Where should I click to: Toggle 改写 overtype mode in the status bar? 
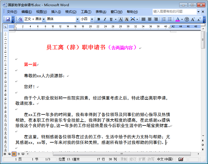[x=151, y=159]
